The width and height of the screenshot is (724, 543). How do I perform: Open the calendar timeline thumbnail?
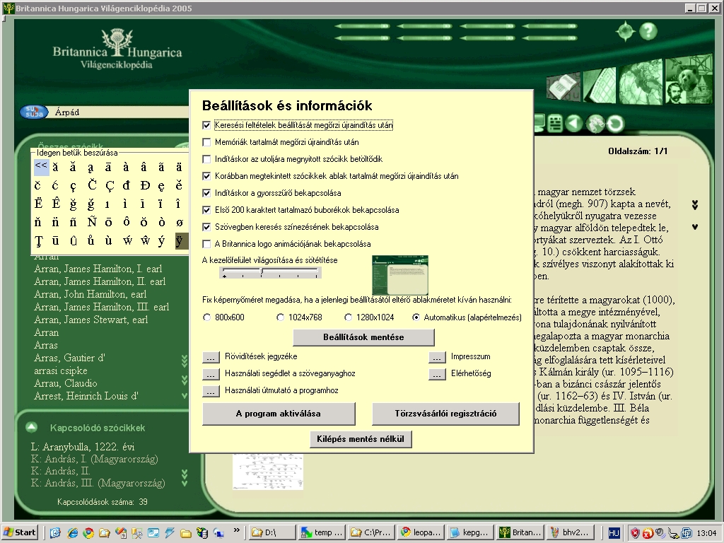click(x=600, y=85)
